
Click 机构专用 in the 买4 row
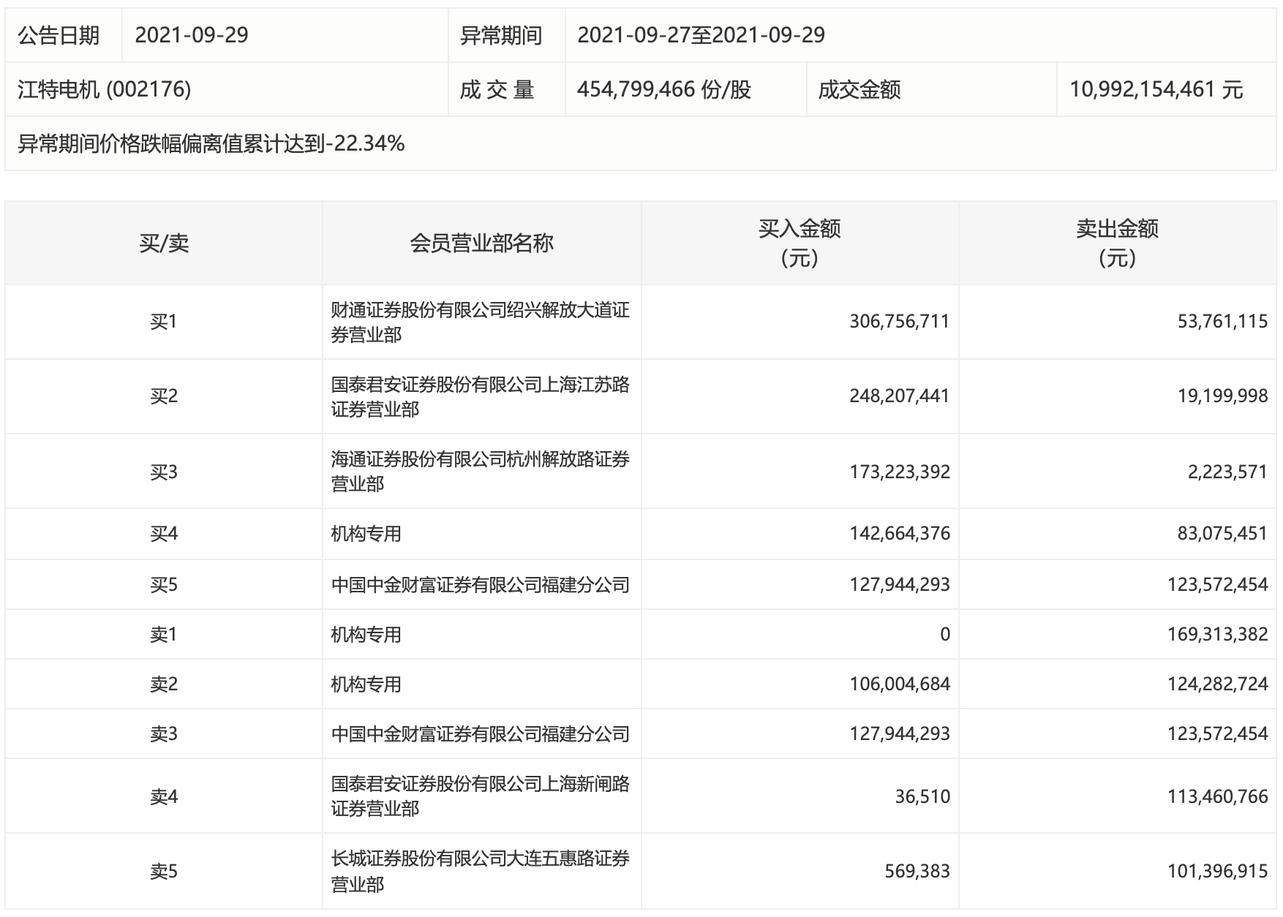click(366, 534)
